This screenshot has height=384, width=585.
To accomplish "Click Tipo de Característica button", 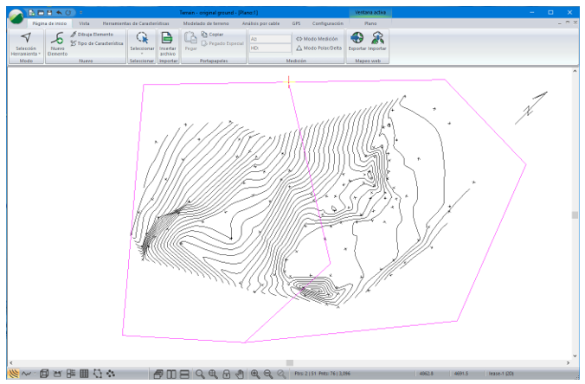I will click(97, 42).
